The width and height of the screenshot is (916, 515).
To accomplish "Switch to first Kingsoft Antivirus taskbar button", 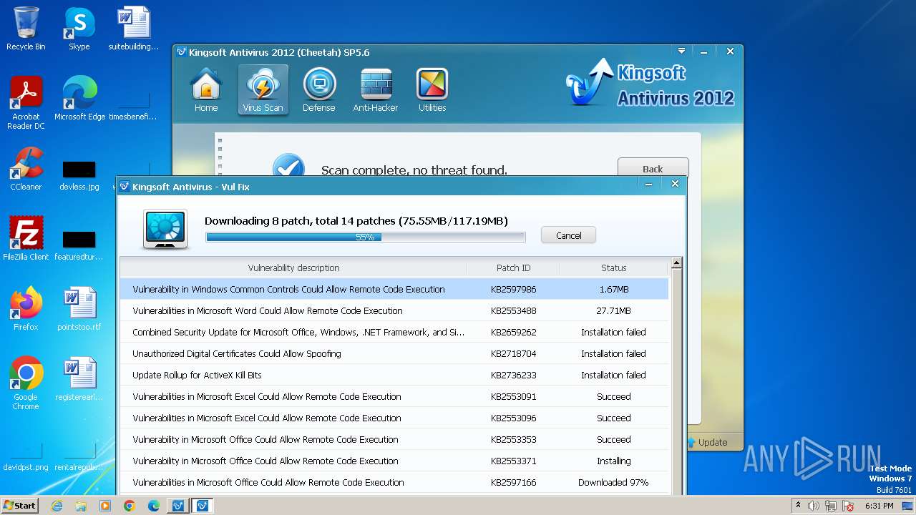I will (x=177, y=506).
